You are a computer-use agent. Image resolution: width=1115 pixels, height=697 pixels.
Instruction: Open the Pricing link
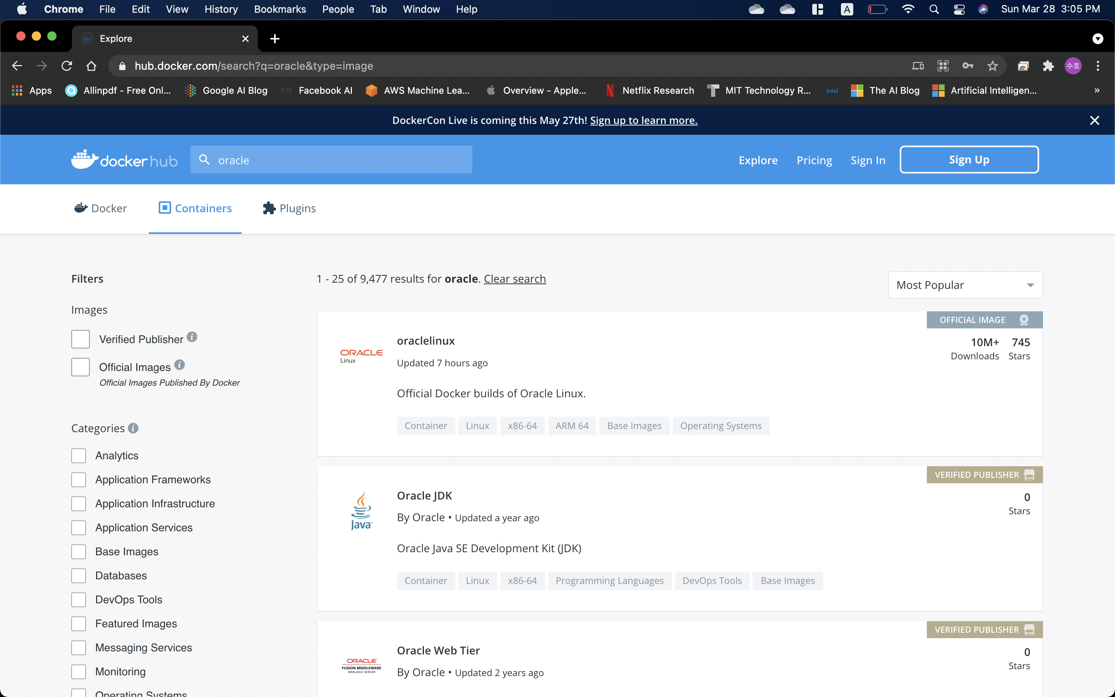pyautogui.click(x=814, y=160)
